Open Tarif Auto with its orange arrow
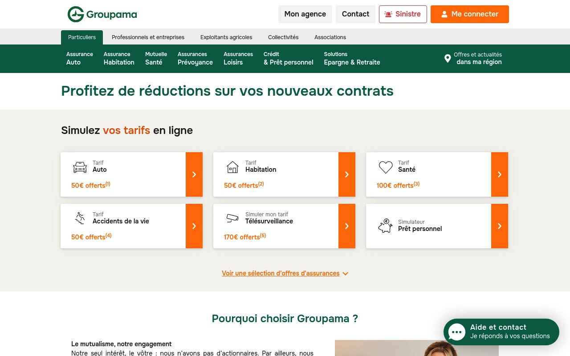 tap(194, 174)
